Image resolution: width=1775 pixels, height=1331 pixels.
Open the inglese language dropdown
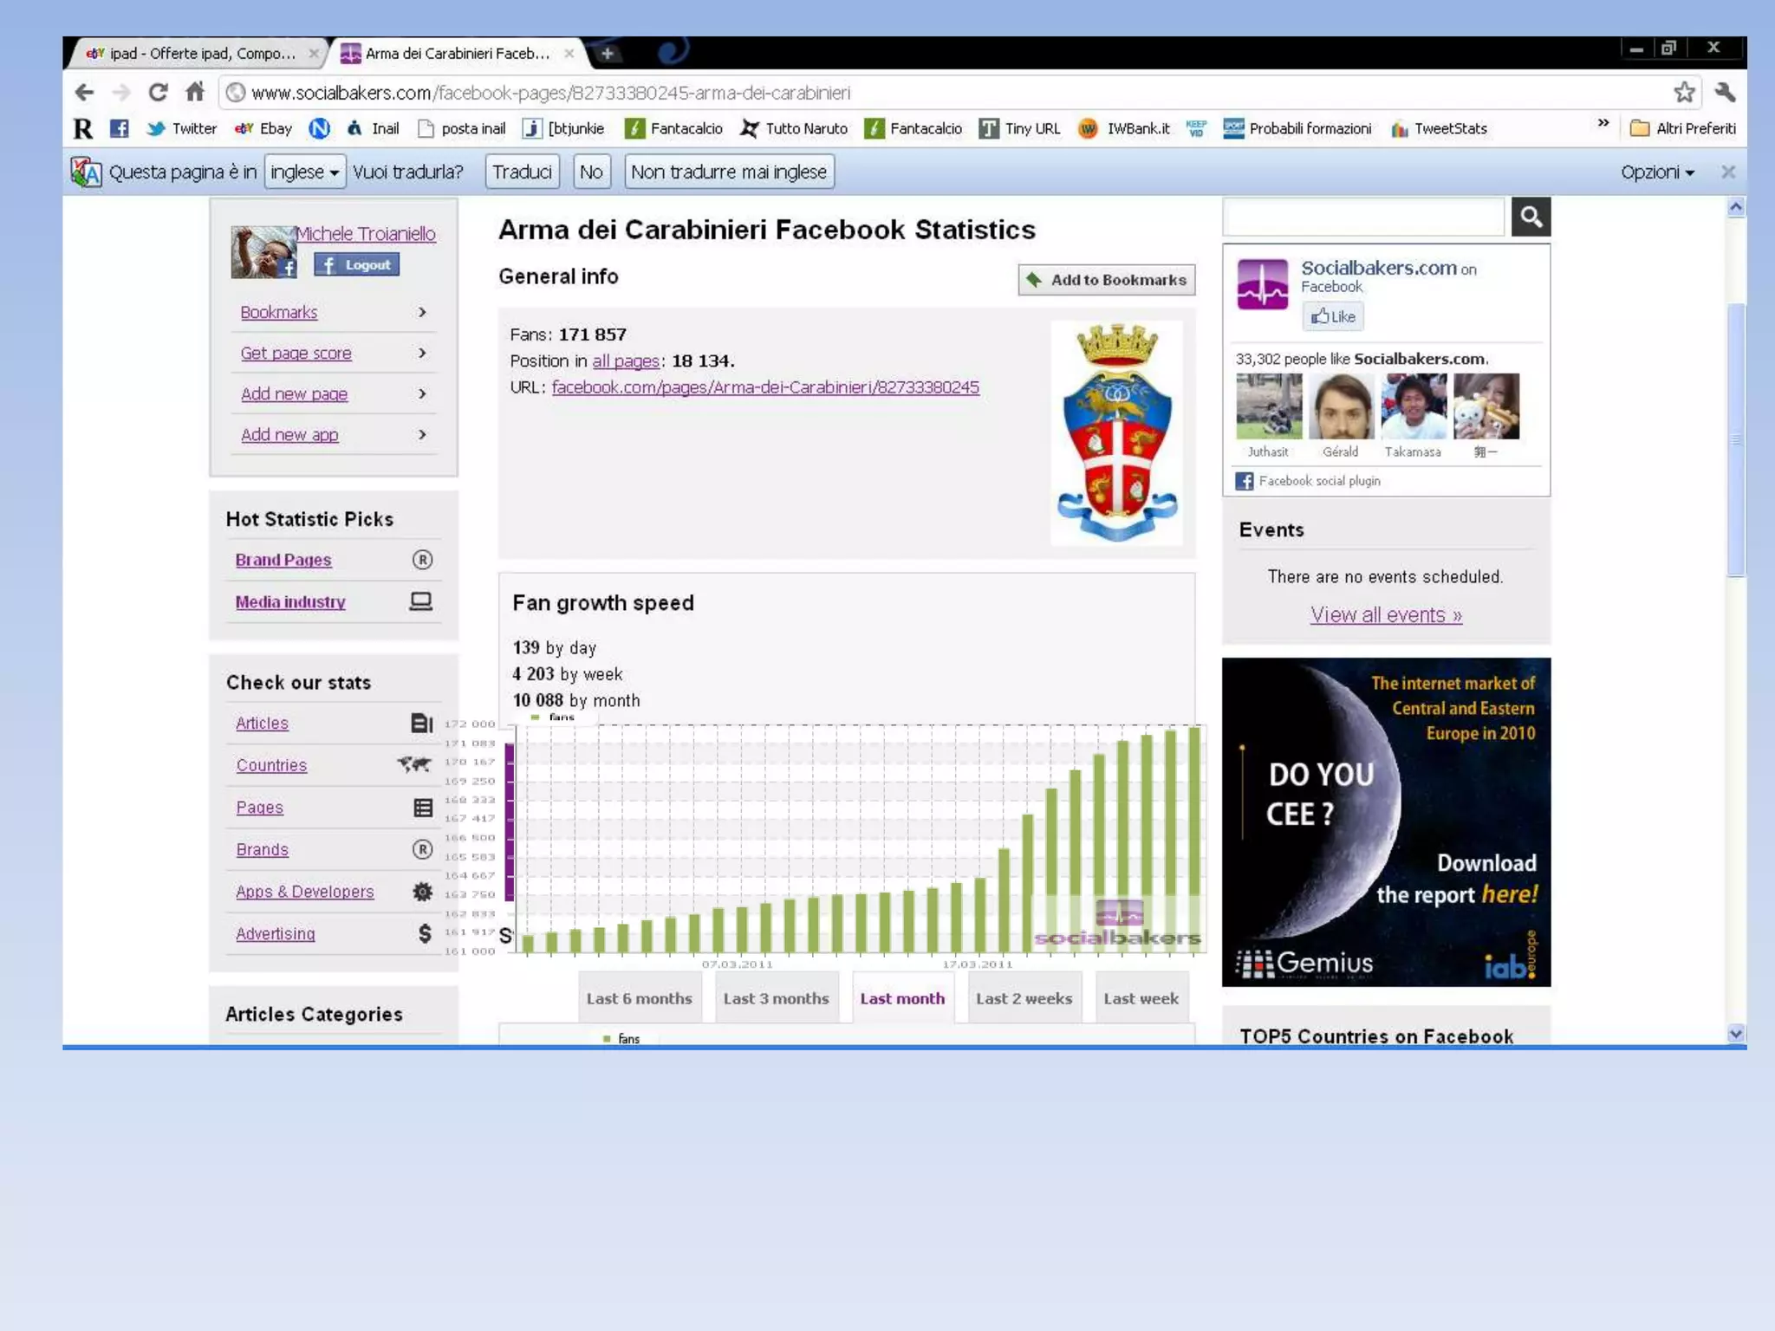point(304,172)
